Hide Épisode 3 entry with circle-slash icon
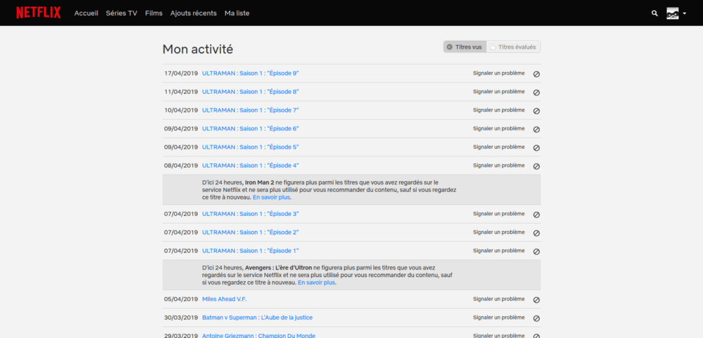The image size is (703, 338). pyautogui.click(x=536, y=215)
